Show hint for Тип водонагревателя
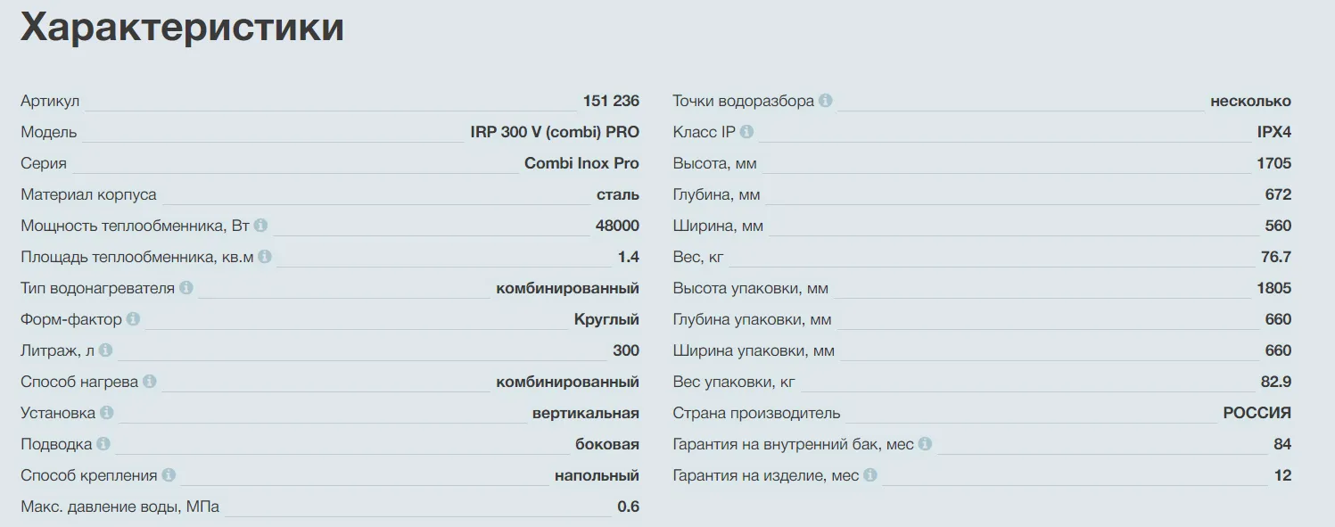 pos(185,288)
